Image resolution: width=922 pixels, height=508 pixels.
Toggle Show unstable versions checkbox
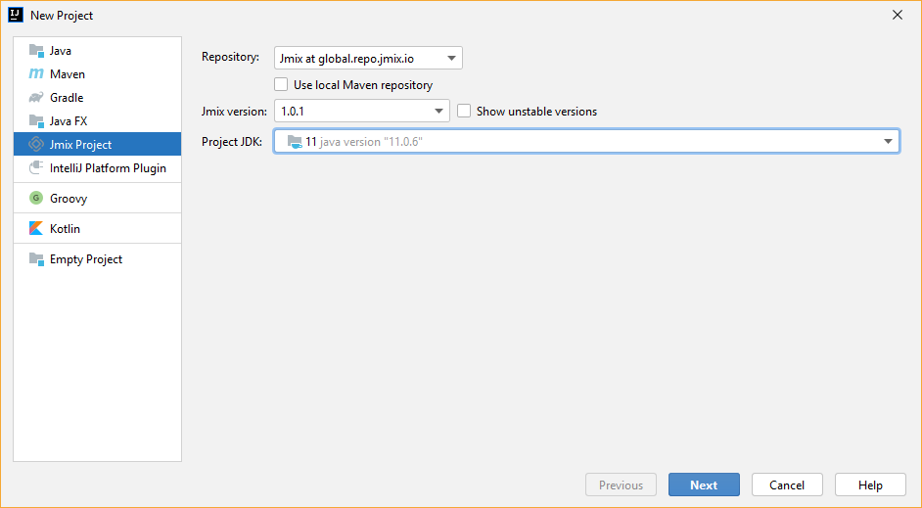click(x=464, y=111)
